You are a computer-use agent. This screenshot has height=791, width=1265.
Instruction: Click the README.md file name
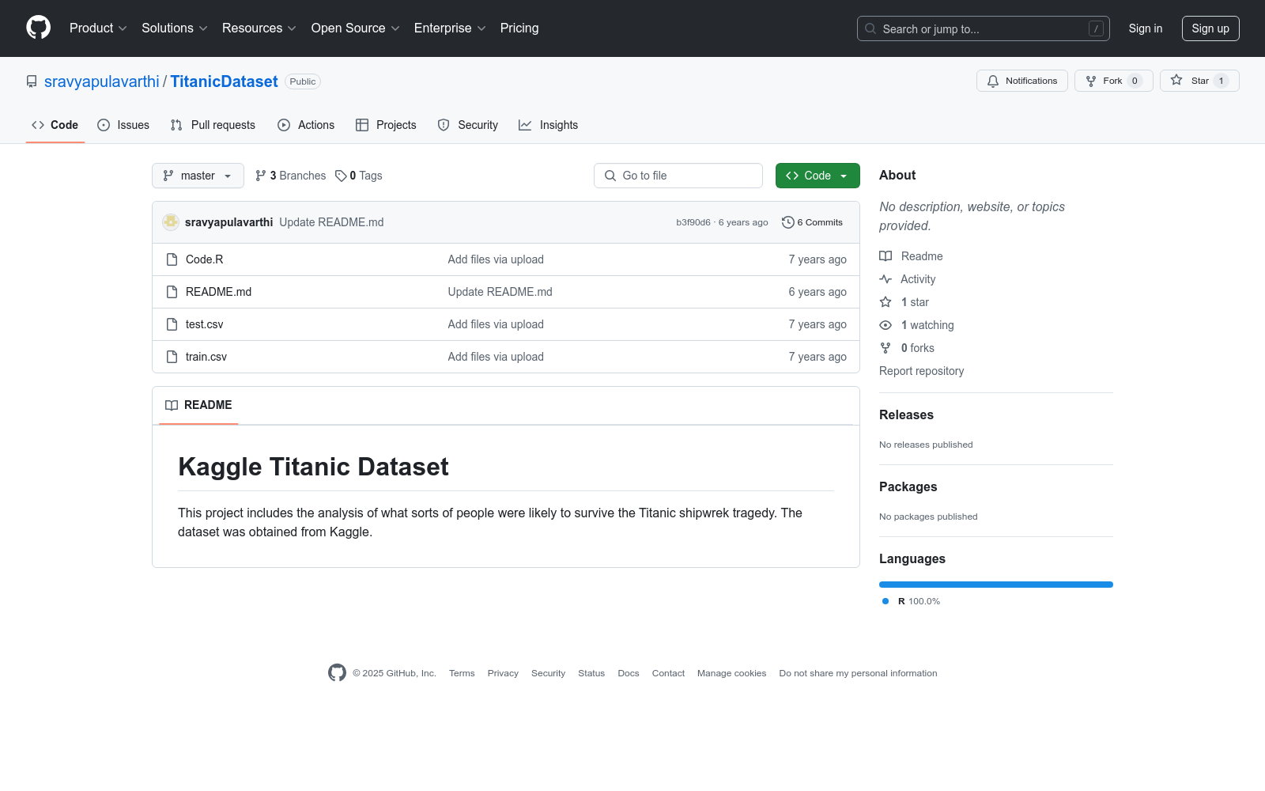point(219,292)
